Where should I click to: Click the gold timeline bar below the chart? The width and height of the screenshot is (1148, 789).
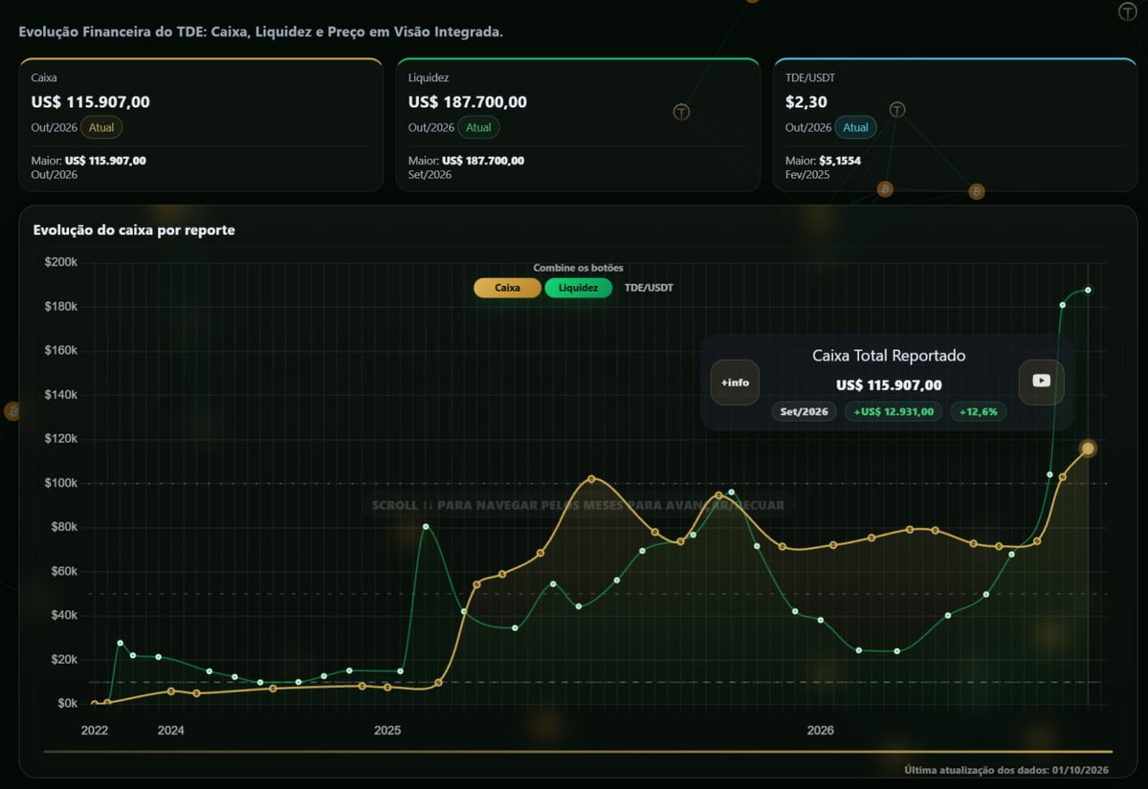(x=579, y=752)
